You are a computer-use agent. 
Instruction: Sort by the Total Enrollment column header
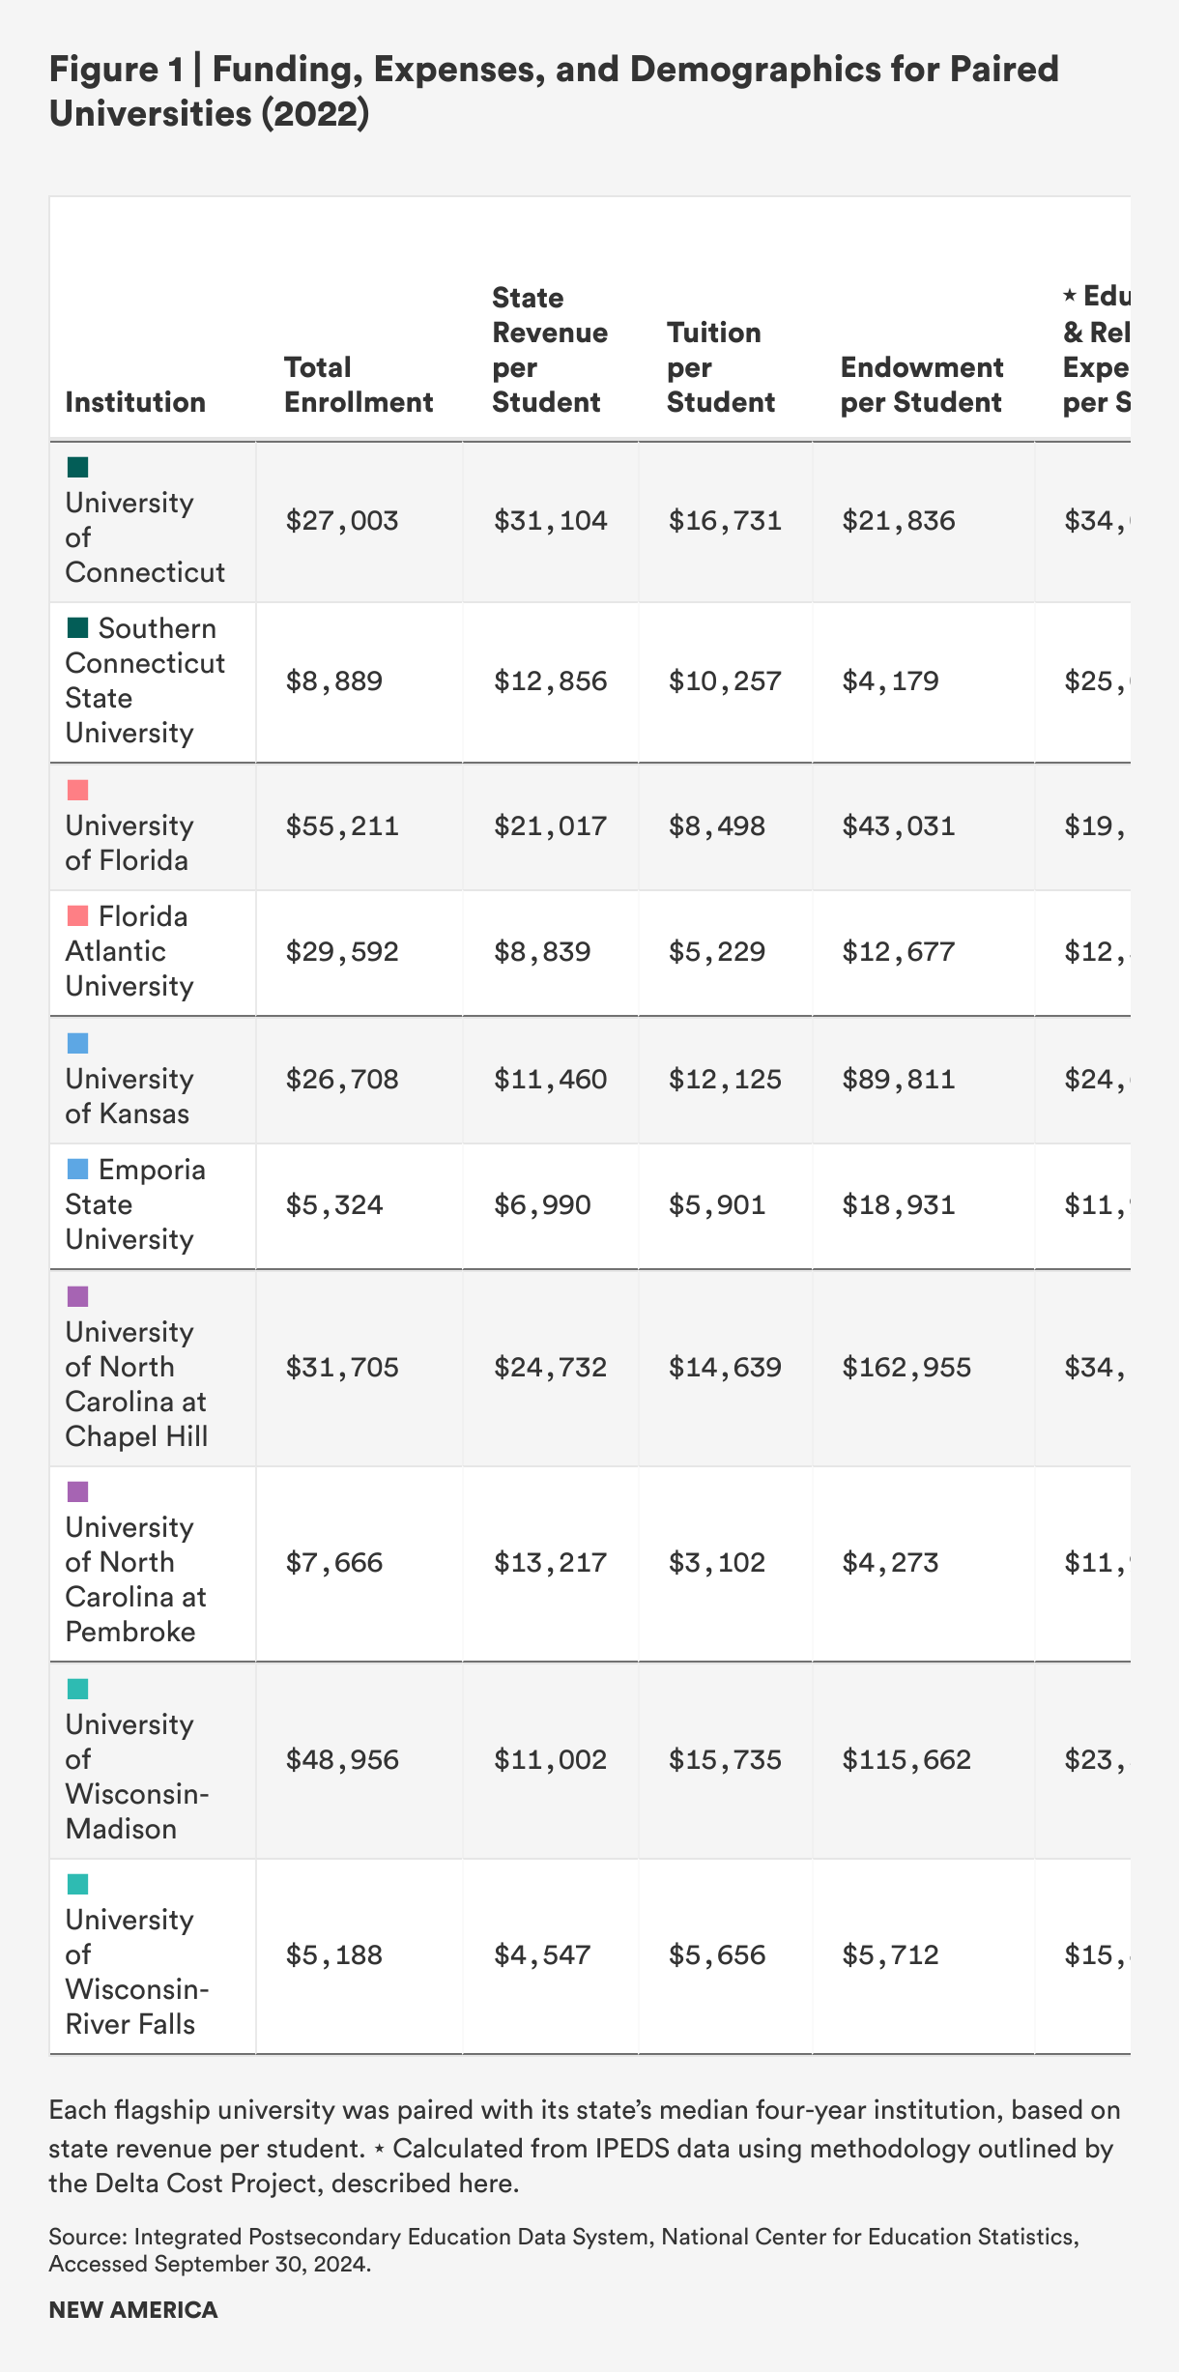pyautogui.click(x=359, y=385)
